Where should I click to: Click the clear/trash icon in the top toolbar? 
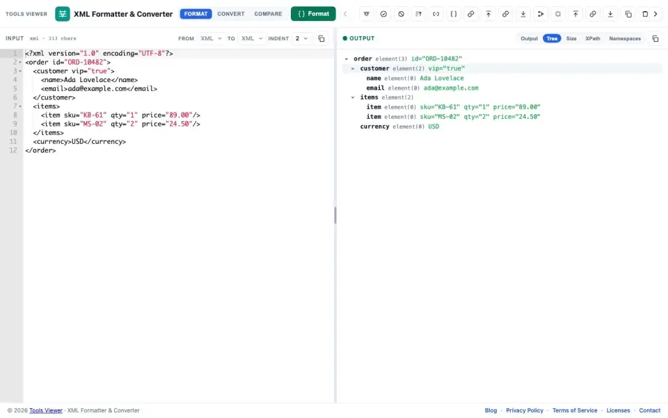coord(645,14)
